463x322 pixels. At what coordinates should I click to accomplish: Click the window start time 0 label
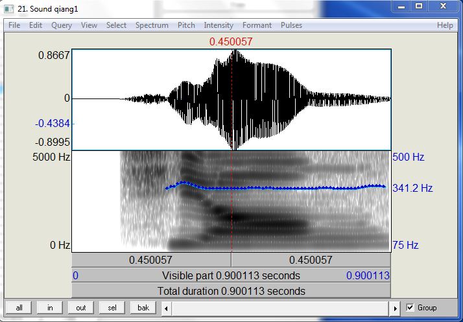click(76, 275)
